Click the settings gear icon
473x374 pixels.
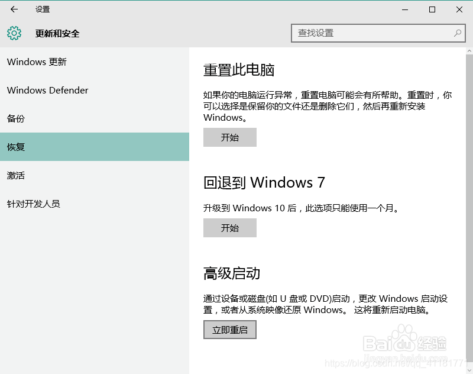[x=14, y=33]
